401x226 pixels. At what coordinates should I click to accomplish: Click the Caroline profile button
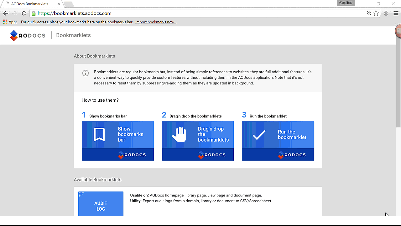point(346,3)
